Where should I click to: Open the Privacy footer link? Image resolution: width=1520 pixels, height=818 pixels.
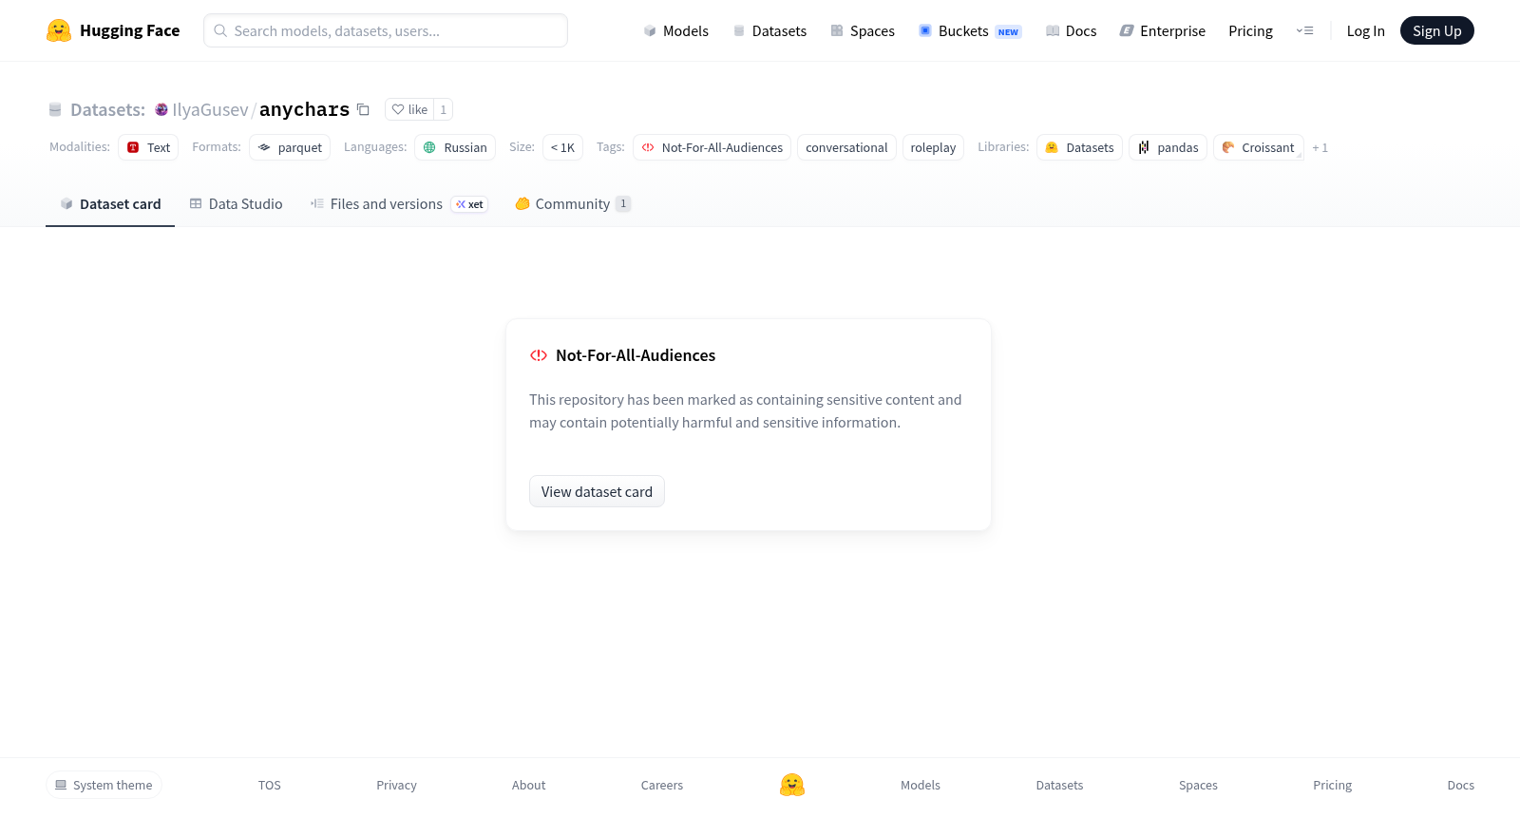pyautogui.click(x=396, y=785)
